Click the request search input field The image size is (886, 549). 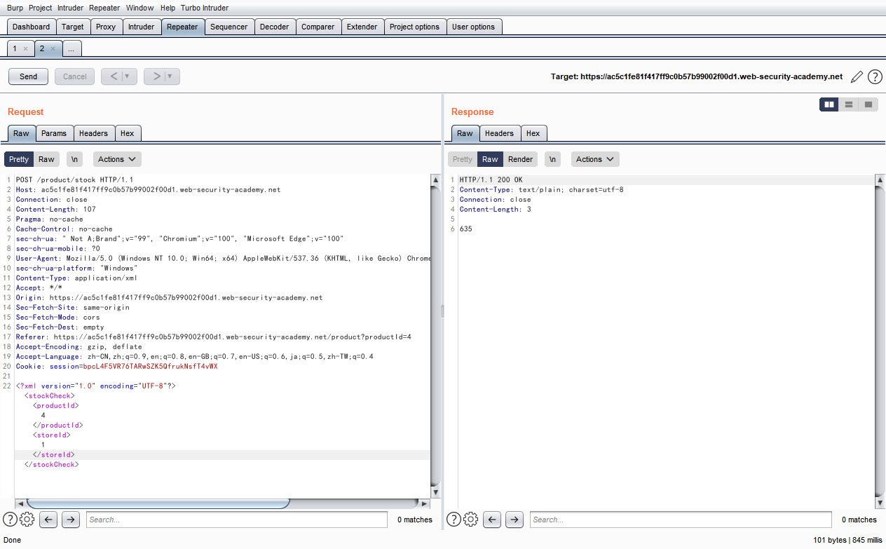236,520
